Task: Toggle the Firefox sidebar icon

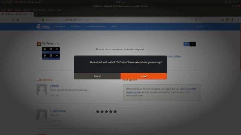Action: (227, 19)
